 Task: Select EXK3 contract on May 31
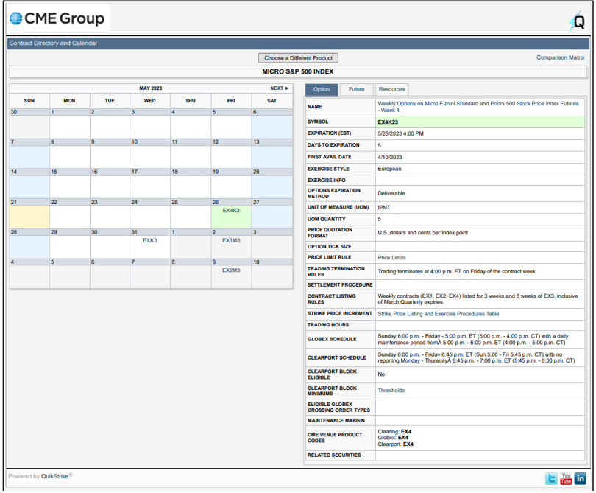point(150,240)
